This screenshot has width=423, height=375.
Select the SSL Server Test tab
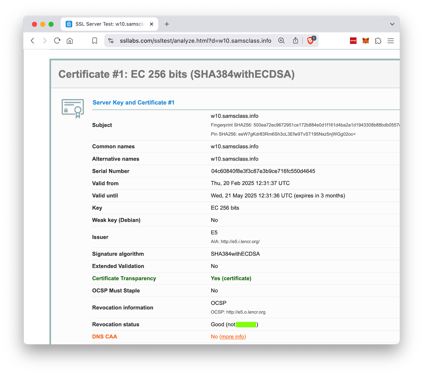[x=108, y=24]
